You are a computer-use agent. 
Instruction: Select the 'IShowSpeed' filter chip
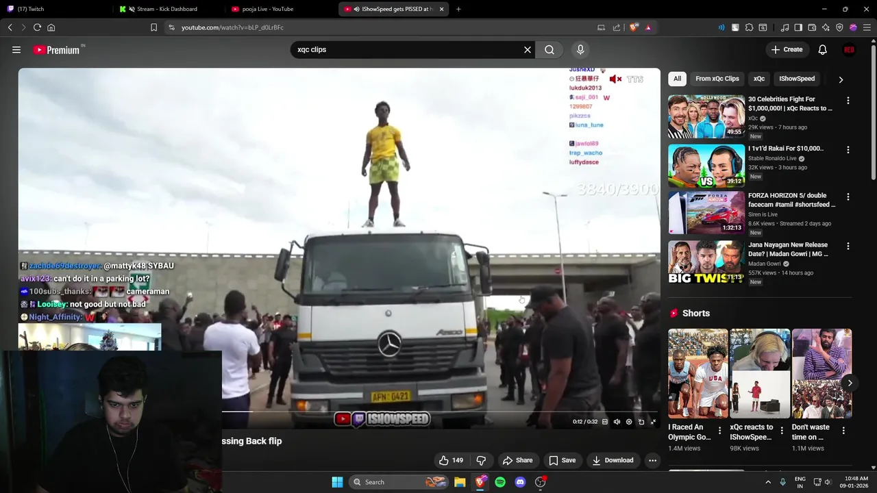click(797, 79)
